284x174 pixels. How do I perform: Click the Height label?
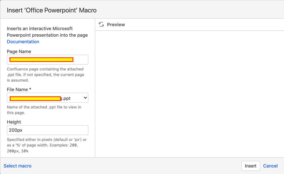(x=14, y=122)
